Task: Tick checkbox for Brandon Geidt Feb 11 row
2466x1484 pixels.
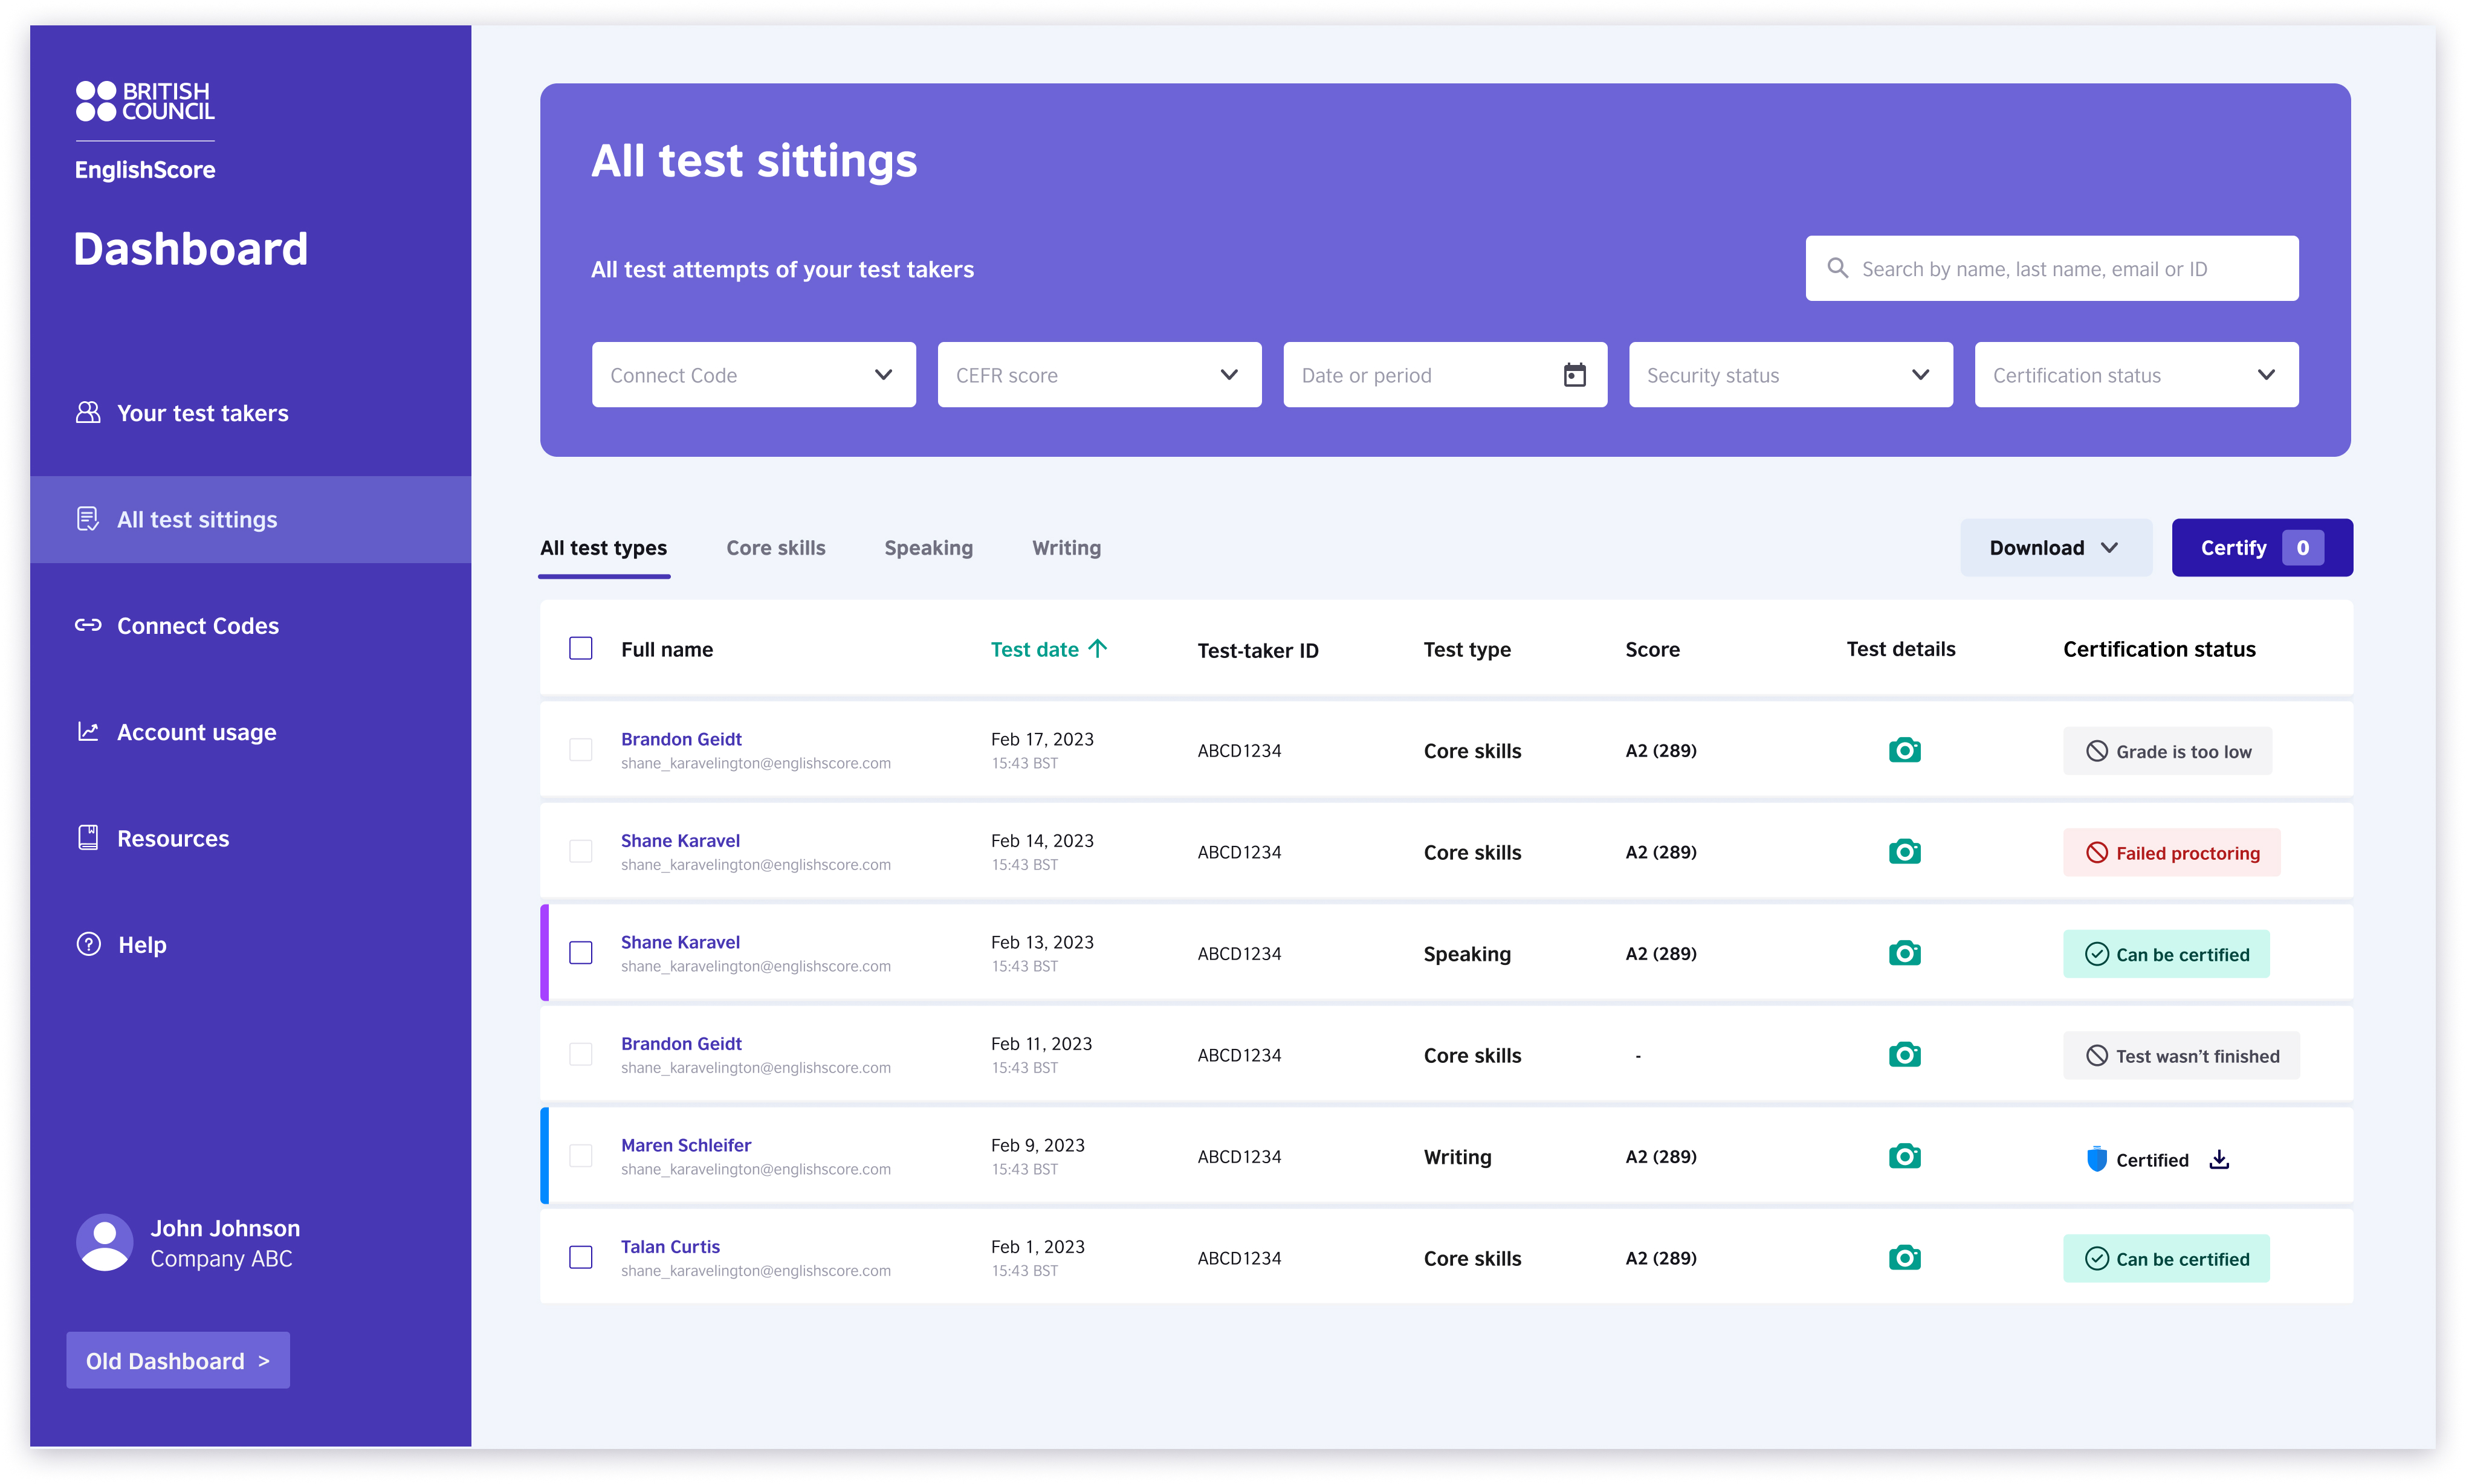Action: tap(581, 1055)
